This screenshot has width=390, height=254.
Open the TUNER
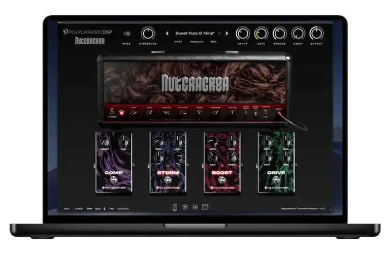(x=79, y=209)
